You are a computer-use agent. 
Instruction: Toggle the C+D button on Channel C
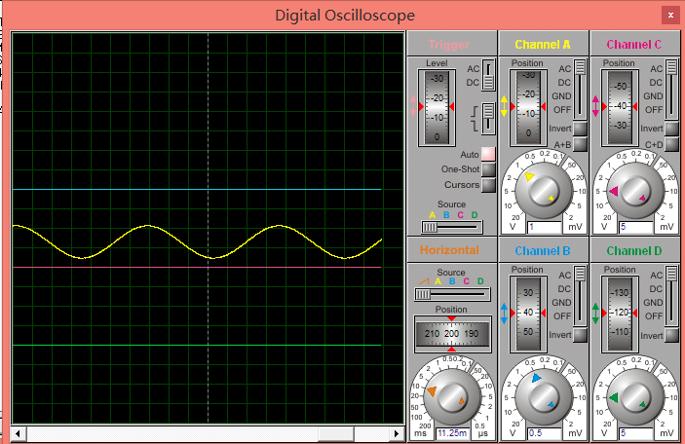click(x=672, y=144)
